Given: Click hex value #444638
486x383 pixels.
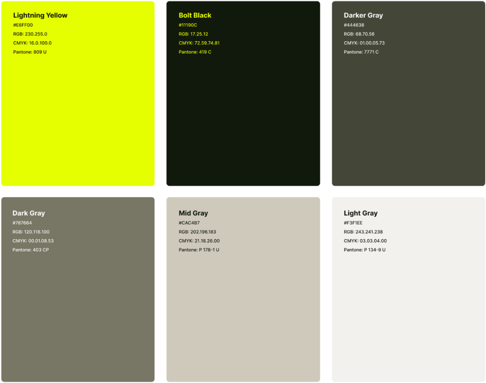Looking at the screenshot, I should [354, 25].
